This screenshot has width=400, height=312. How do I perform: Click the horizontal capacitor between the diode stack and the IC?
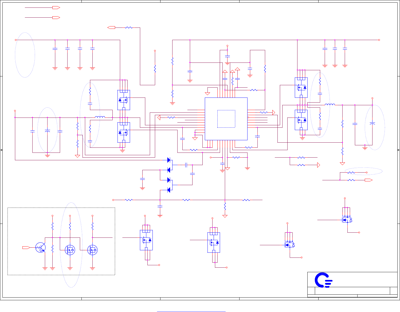[186, 165]
